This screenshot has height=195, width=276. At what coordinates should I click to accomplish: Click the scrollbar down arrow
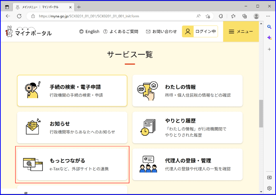click(261, 192)
